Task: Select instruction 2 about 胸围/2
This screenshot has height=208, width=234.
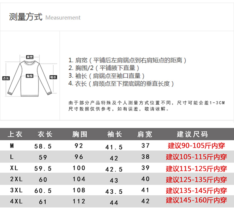Action: pos(104,68)
